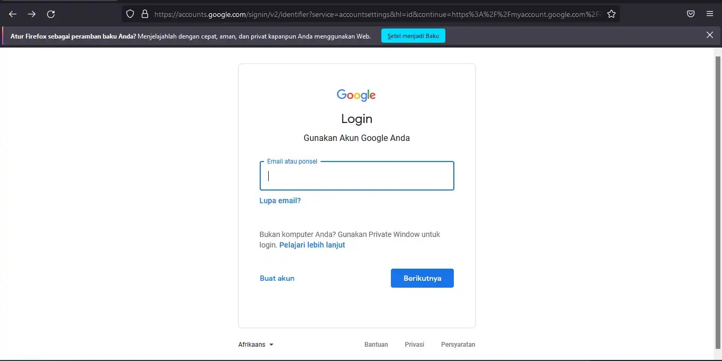Click the Setel menjadi Baku button

click(x=413, y=36)
